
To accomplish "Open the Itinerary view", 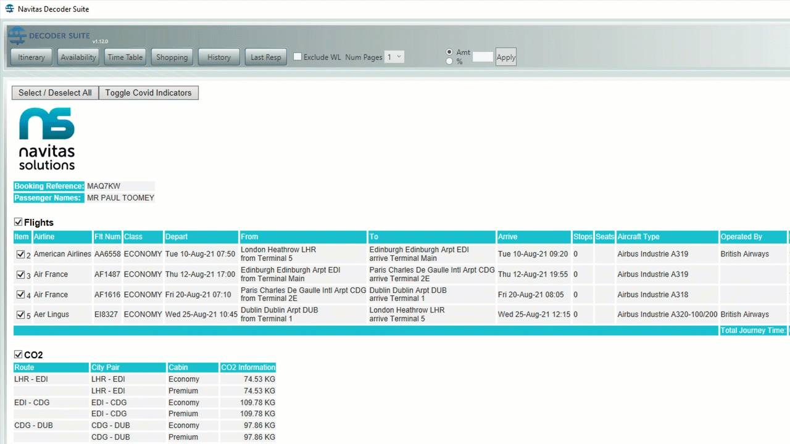I will tap(31, 57).
